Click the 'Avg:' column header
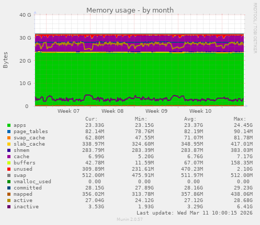This screenshot has width=260, height=225. coord(190,119)
